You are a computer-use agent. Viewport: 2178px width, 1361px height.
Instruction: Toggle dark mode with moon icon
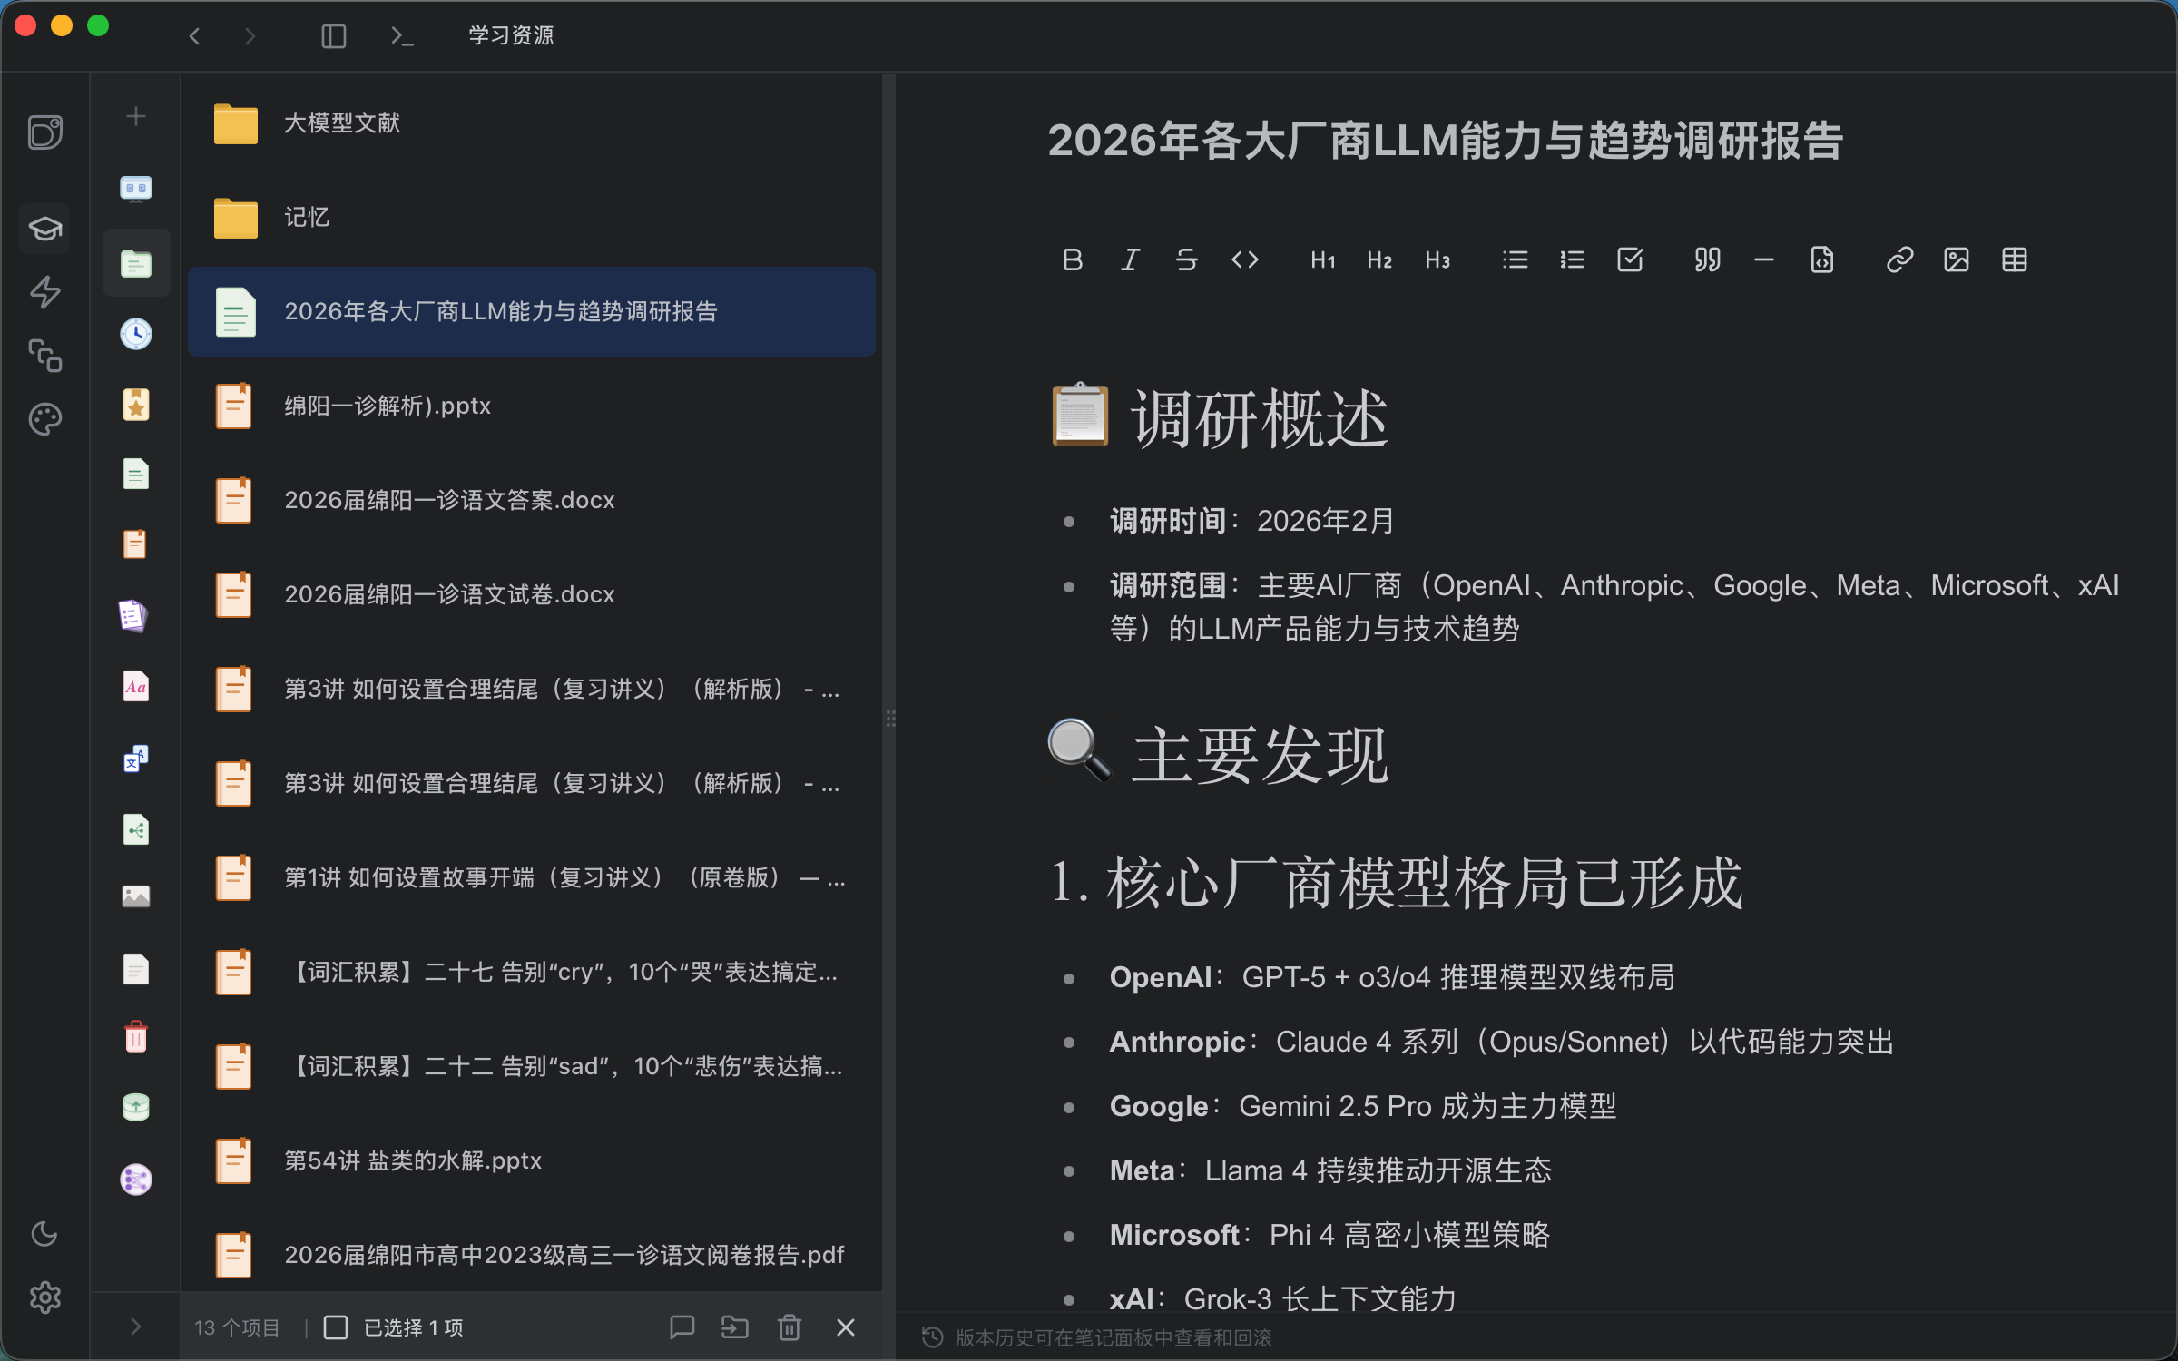tap(44, 1234)
